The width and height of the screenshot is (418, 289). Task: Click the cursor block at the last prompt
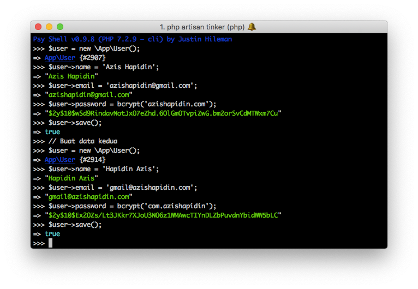click(x=50, y=243)
